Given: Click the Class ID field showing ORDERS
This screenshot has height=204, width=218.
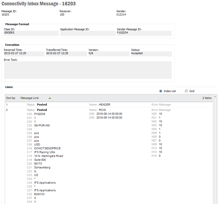Looking at the screenshot, I should (31, 33).
